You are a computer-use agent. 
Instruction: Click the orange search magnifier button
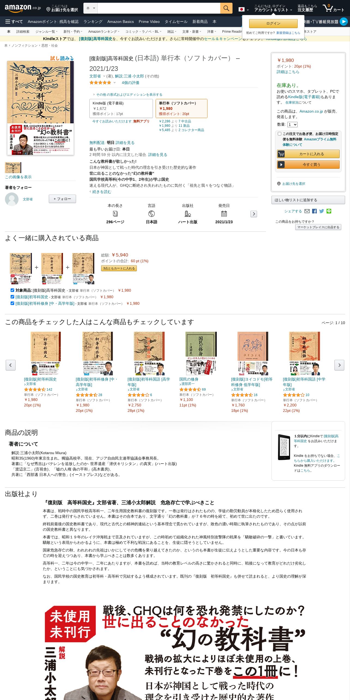point(226,8)
